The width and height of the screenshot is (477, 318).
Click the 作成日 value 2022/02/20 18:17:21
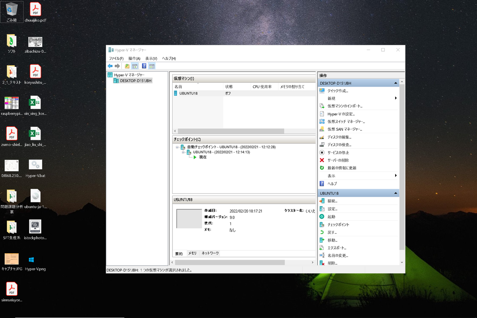pos(246,211)
